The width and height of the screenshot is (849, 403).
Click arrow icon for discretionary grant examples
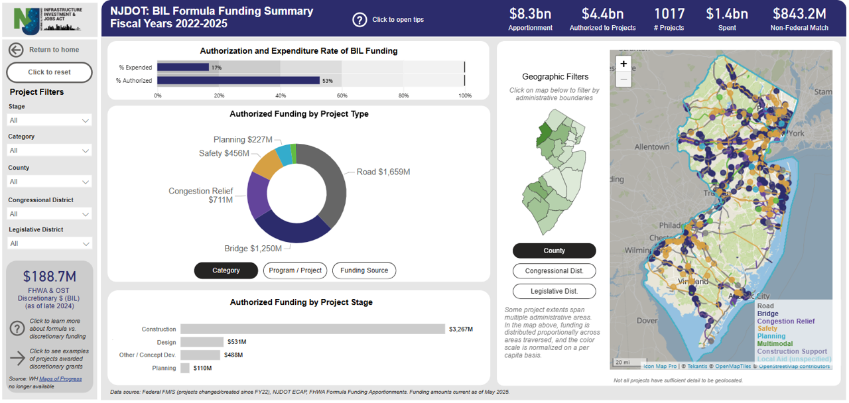point(17,359)
